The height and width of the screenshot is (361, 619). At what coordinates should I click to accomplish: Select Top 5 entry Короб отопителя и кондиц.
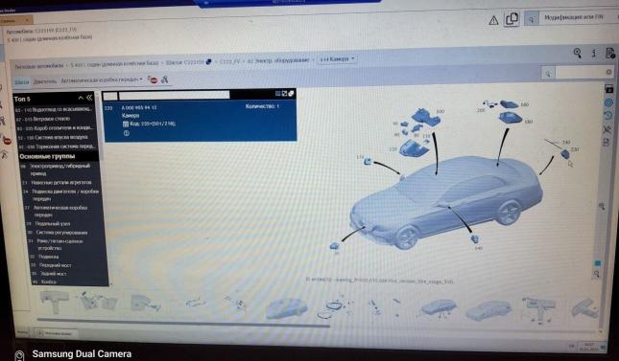pyautogui.click(x=56, y=127)
